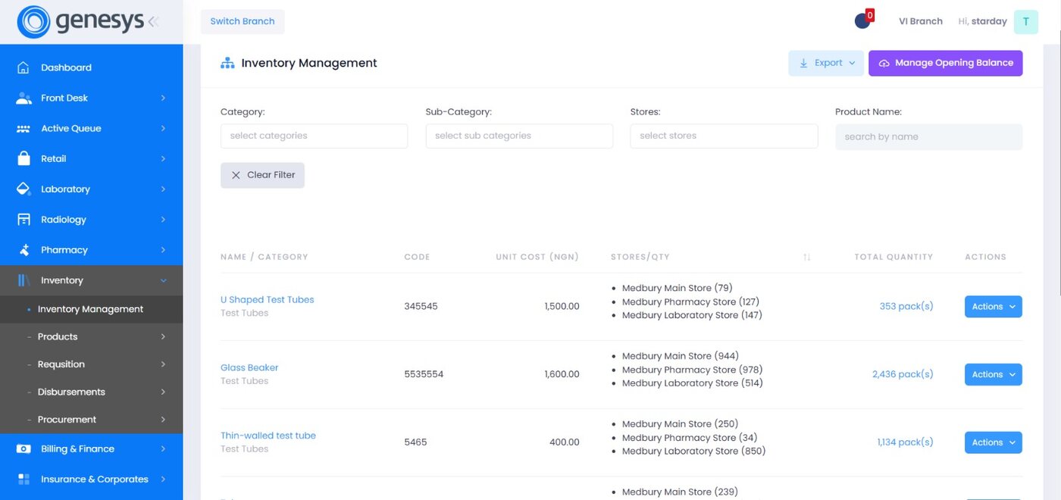Click the Genesys logo
This screenshot has height=500, width=1061.
pyautogui.click(x=80, y=21)
